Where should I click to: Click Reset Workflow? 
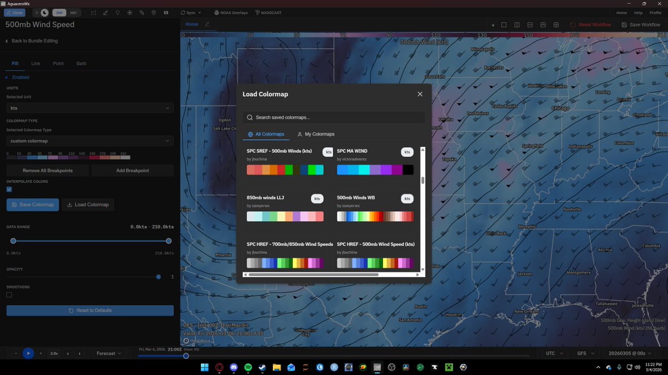pyautogui.click(x=591, y=25)
